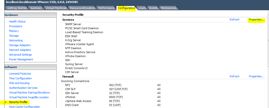The height and width of the screenshot is (108, 269).
Task: Click the 53 (UDP) port value
Action: 115,105
